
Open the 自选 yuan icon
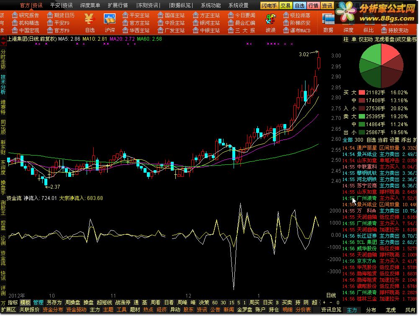tap(90, 23)
